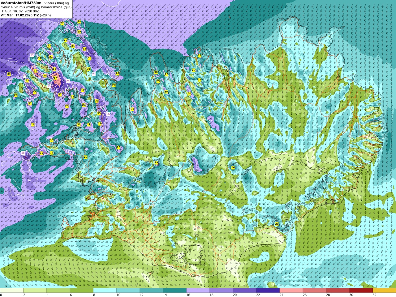
Task: Click the light pink 24–26 m/s legend swatch
Action: 291,291
